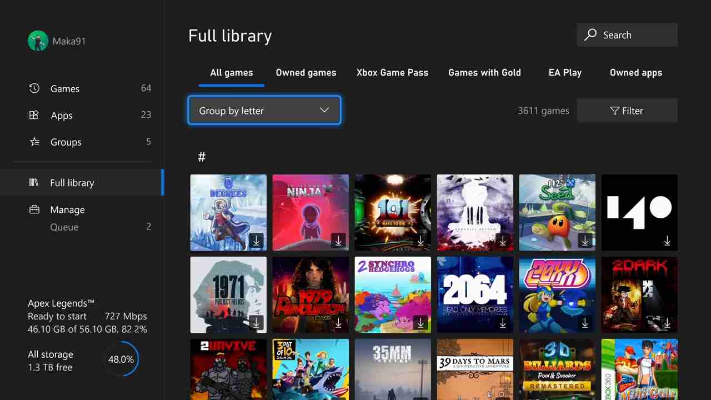Viewport: 711px width, 400px height.
Task: Click the Games history clock icon
Action: 34,88
